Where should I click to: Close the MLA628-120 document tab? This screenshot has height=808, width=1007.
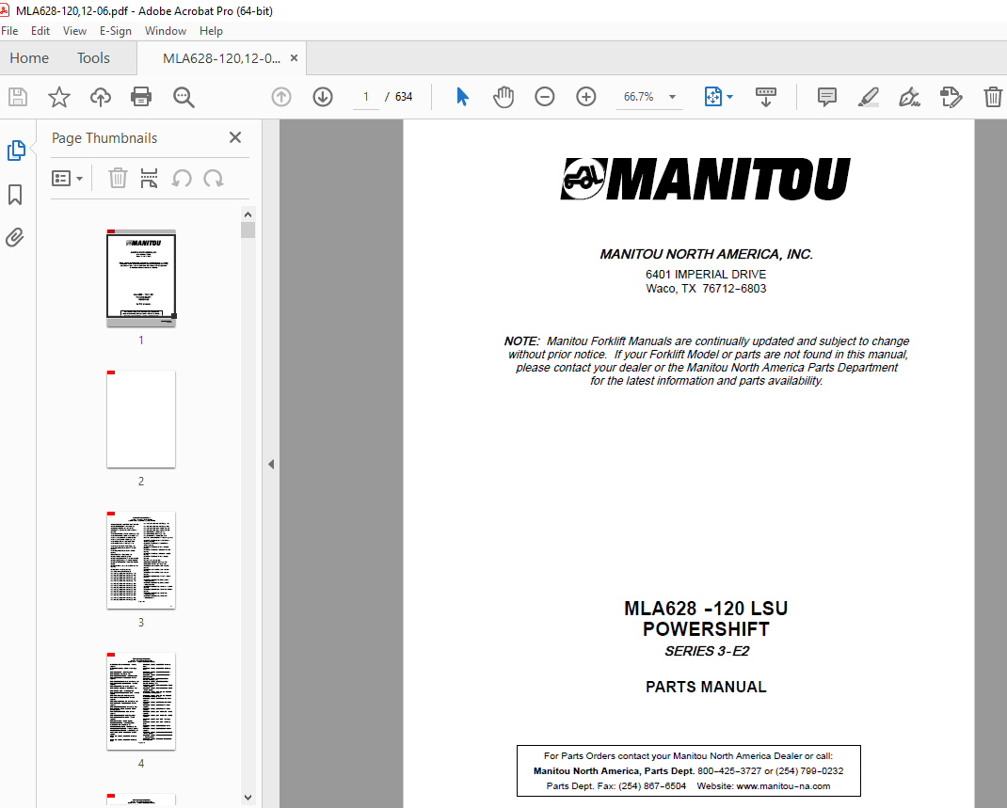coord(295,57)
